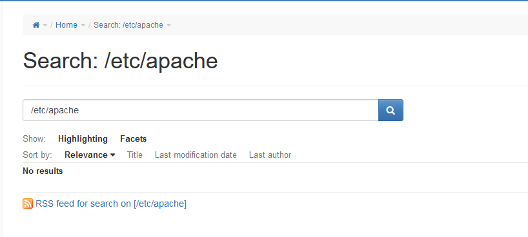Click the caret arrow beside Relevance
Viewport: 528px width, 237px height.
(x=113, y=155)
